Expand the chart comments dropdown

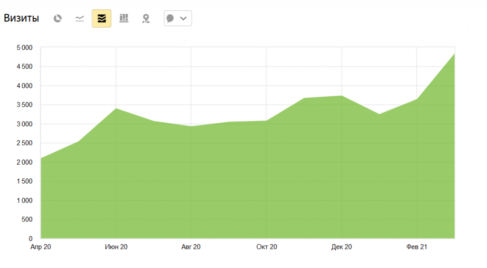177,18
